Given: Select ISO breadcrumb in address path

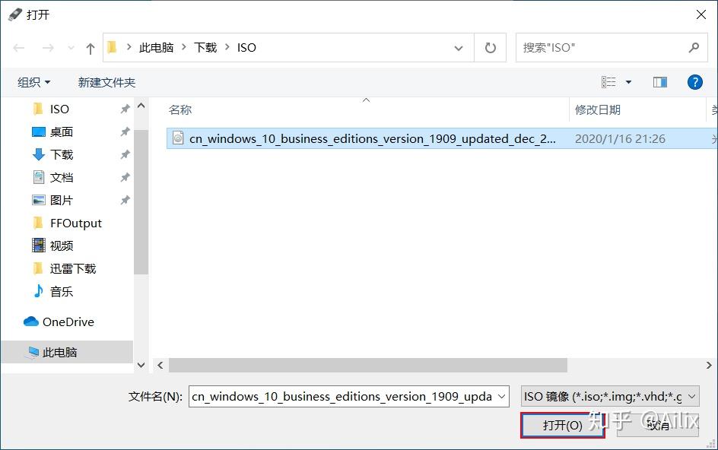Looking at the screenshot, I should pos(246,48).
